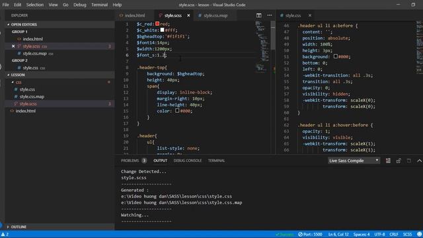Open the Selection menu
Viewport: 423px width, 238px height.
pyautogui.click(x=35, y=5)
